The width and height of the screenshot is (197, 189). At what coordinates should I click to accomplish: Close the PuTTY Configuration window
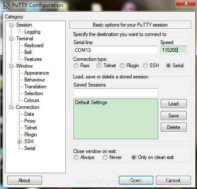click(186, 3)
